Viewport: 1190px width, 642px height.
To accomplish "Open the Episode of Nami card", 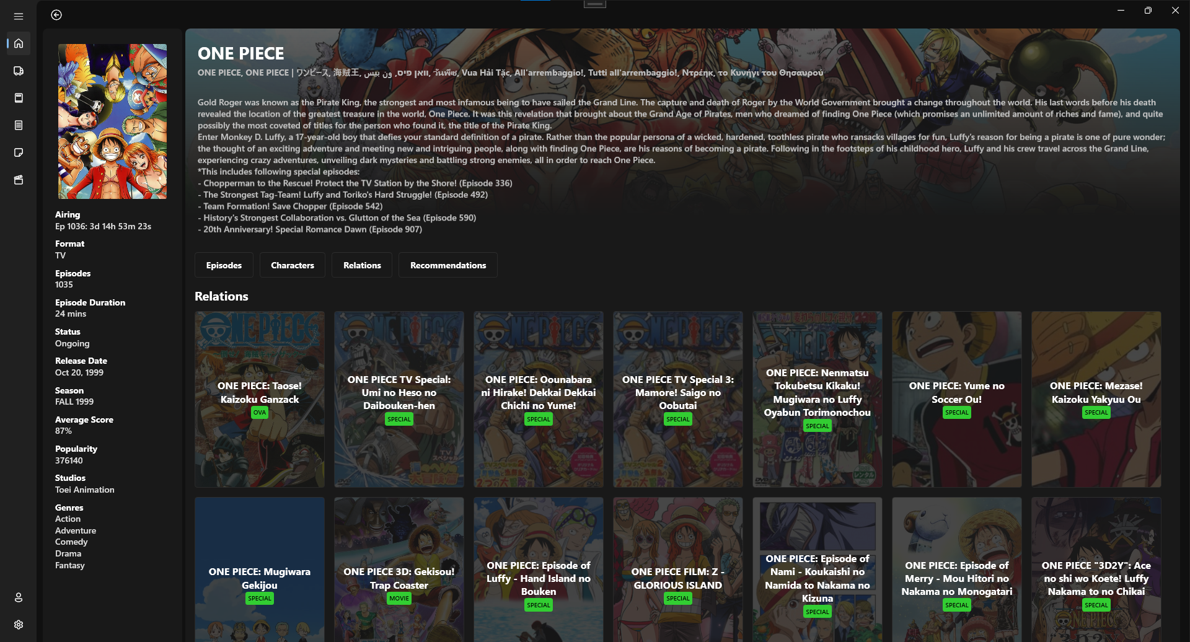I will 818,569.
